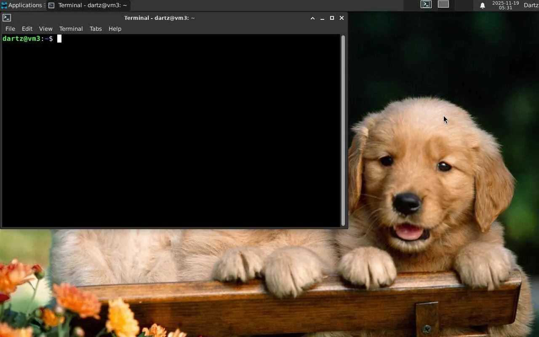Viewport: 539px width, 337px height.
Task: Open the Applications menu in the panel
Action: (25, 5)
